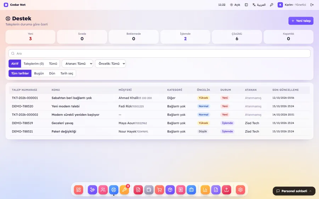319x199 pixels.
Task: Click the Talep Numarası column header
Action: coord(24,90)
